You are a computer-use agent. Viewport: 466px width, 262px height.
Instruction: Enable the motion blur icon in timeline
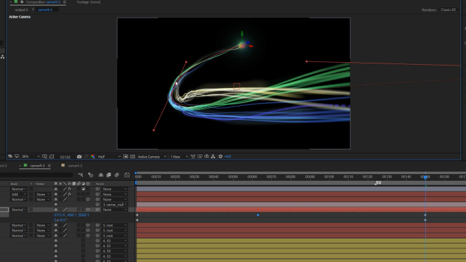coord(117,175)
